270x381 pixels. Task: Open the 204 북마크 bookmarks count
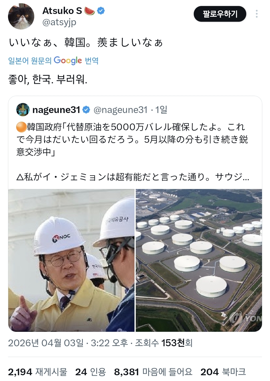[223, 372]
